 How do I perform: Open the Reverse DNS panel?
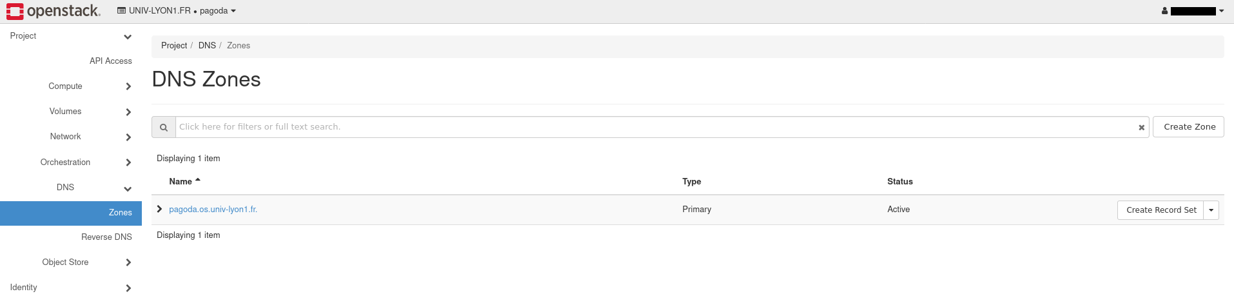pyautogui.click(x=106, y=237)
